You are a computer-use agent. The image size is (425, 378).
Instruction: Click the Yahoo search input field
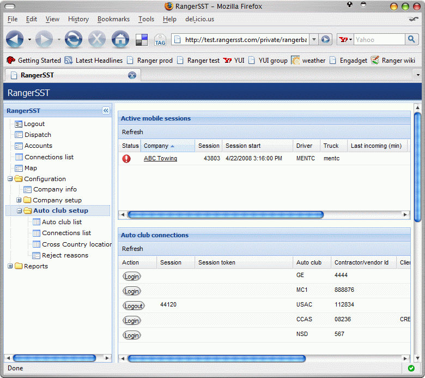[379, 39]
